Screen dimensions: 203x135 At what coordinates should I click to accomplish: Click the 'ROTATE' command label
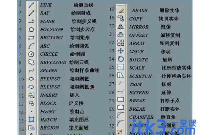[x=138, y=60]
